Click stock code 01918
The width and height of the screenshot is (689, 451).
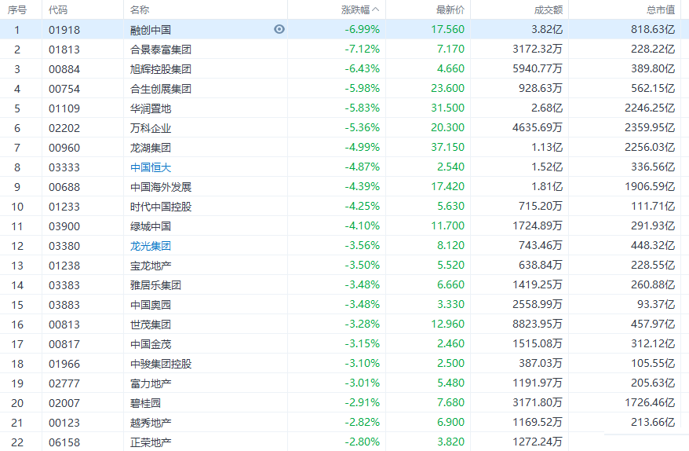click(64, 30)
